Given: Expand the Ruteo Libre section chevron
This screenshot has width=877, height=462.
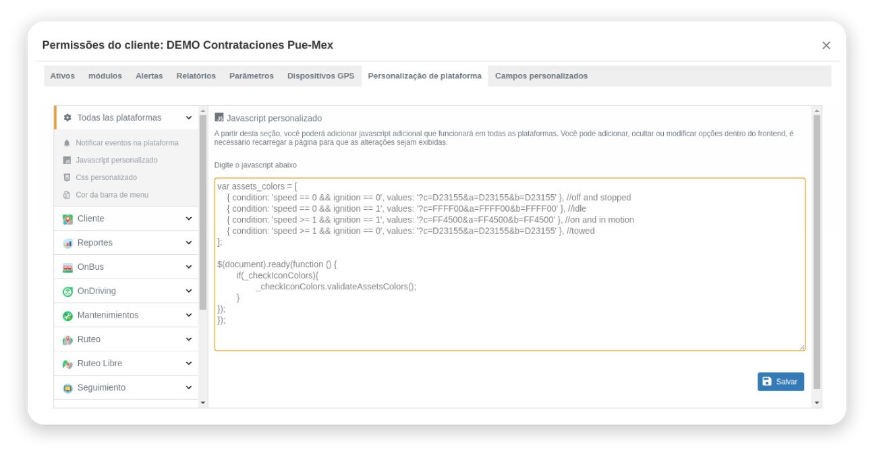Looking at the screenshot, I should [x=189, y=364].
